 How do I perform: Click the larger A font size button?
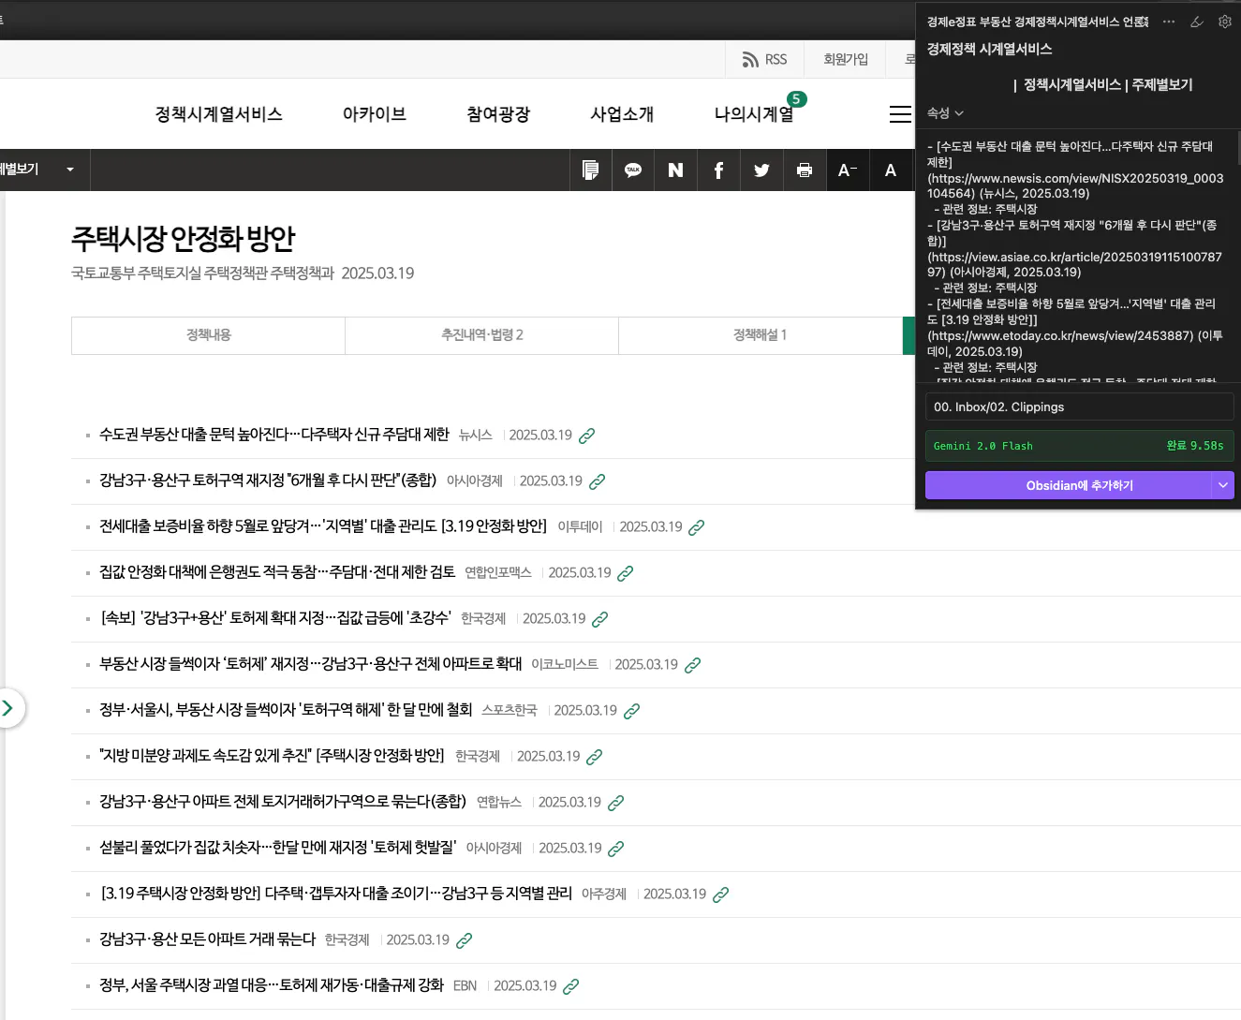point(891,170)
